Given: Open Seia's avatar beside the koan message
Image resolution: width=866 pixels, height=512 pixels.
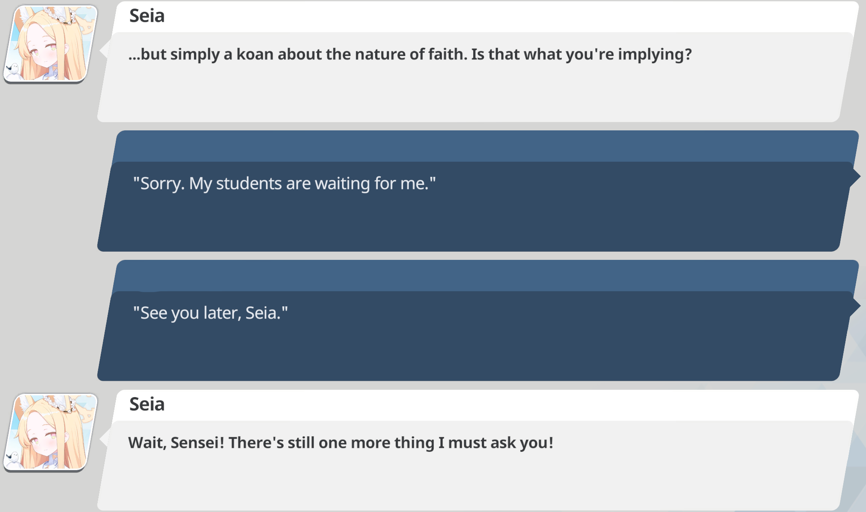Looking at the screenshot, I should [50, 44].
